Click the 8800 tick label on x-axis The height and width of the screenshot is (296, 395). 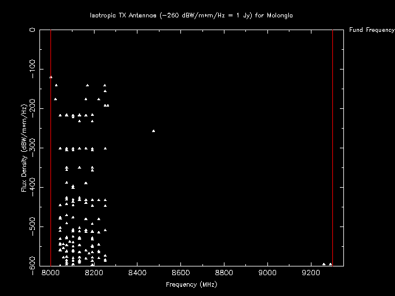[224, 273]
